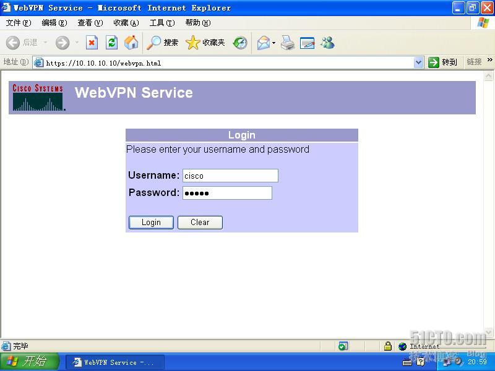The width and height of the screenshot is (495, 371).
Task: Focus the Username input field
Action: point(230,176)
